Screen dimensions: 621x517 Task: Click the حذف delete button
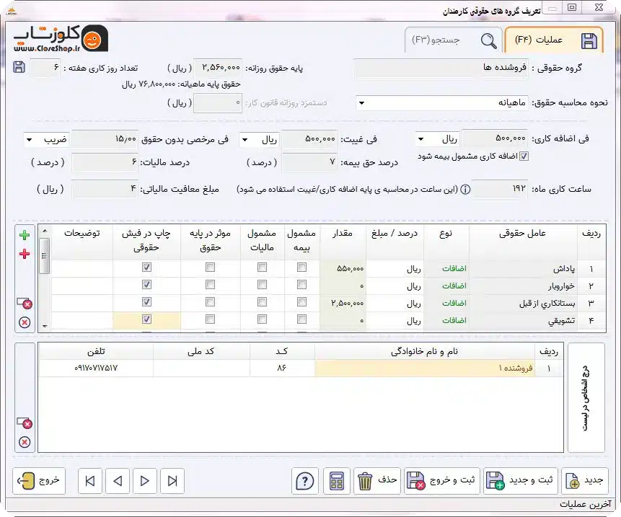coord(377,480)
